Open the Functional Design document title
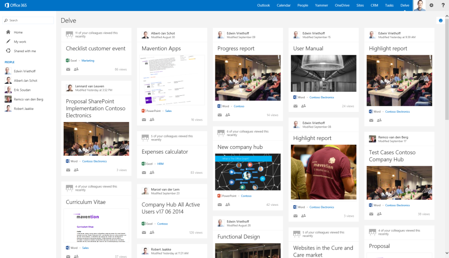This screenshot has height=258, width=449. coord(239,237)
